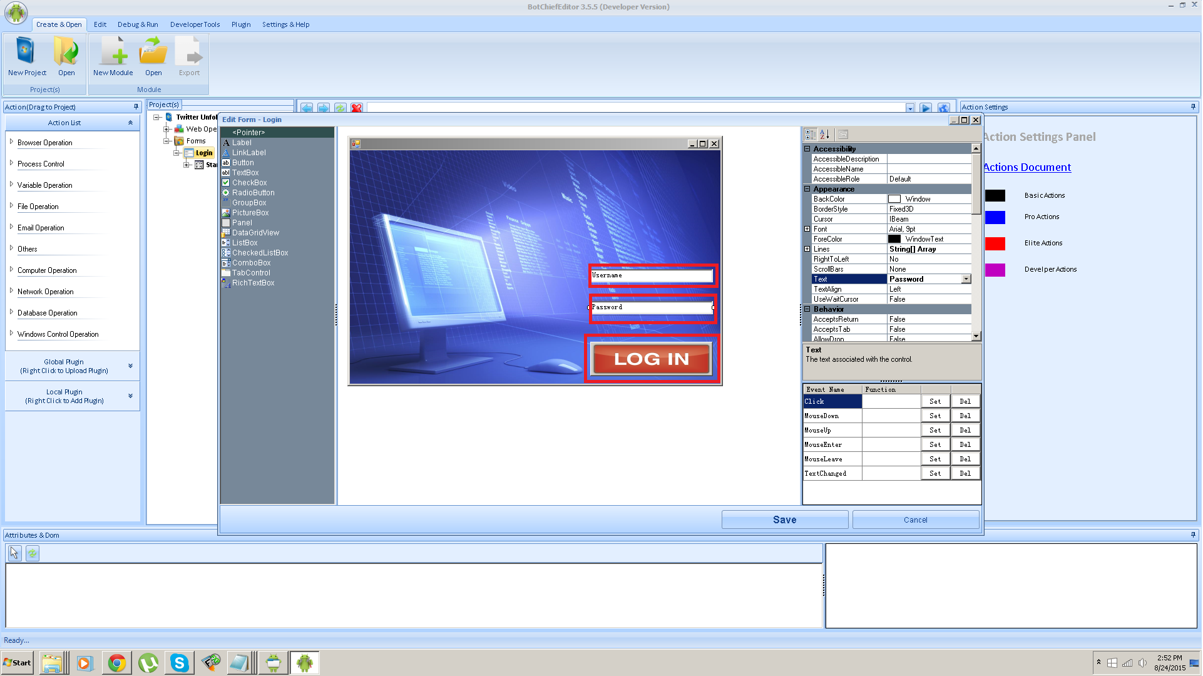Open the Actions Document link
Viewport: 1203px width, 676px height.
tap(1027, 167)
